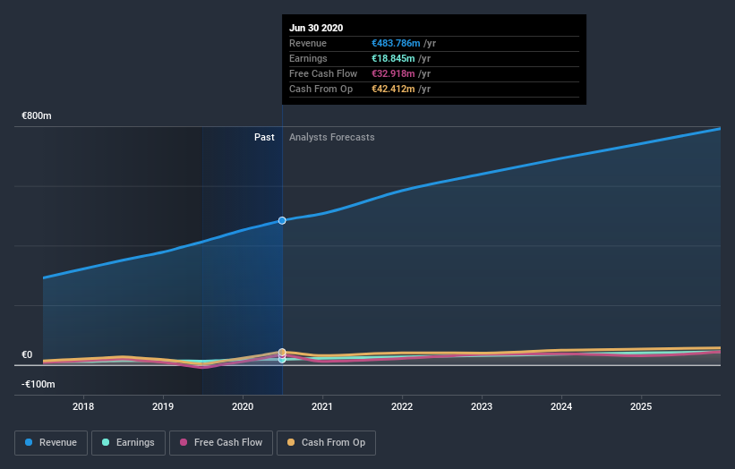Image resolution: width=735 pixels, height=469 pixels.
Task: Click the Past label on the chart
Action: click(264, 137)
